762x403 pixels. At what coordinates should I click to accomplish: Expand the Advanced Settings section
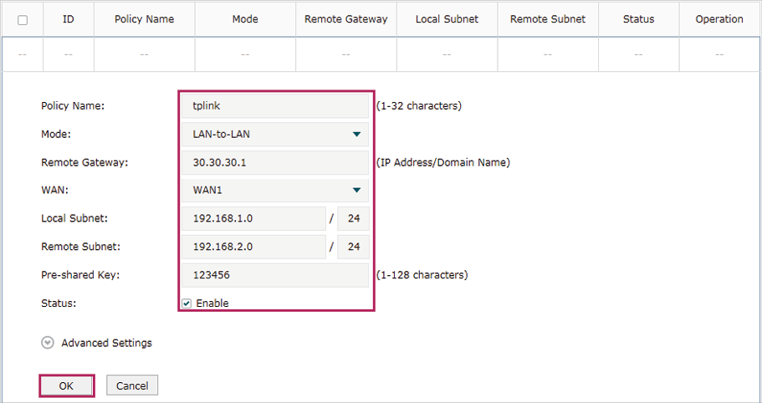click(97, 343)
